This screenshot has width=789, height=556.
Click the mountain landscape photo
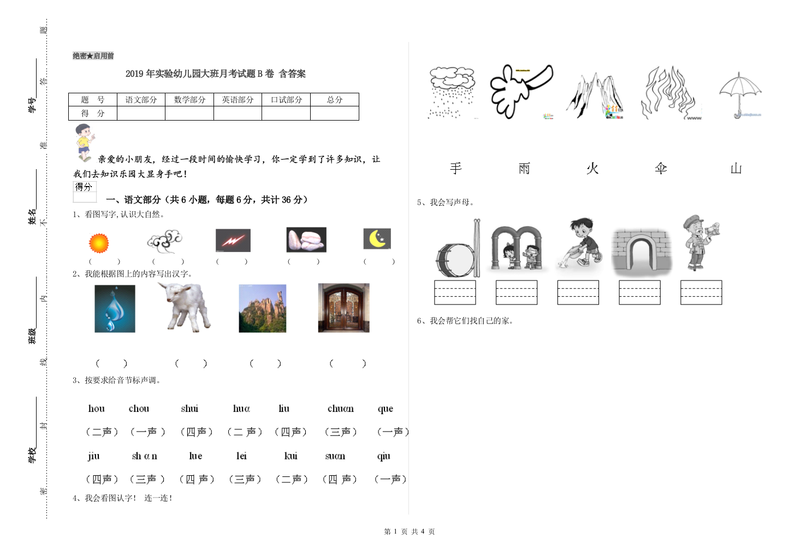pos(263,308)
